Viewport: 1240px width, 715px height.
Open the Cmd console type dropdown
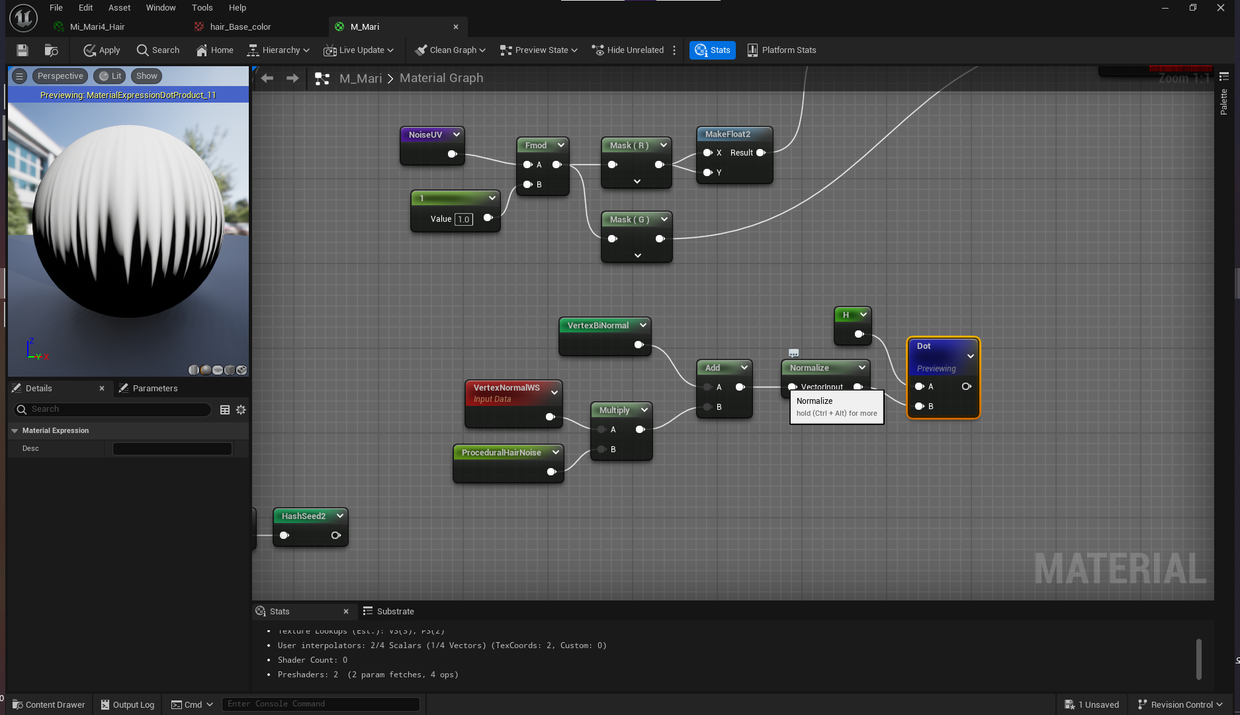(x=192, y=704)
